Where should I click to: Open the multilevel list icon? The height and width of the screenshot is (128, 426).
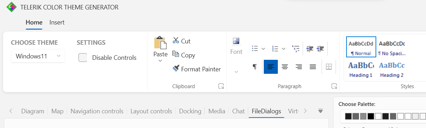click(x=296, y=49)
